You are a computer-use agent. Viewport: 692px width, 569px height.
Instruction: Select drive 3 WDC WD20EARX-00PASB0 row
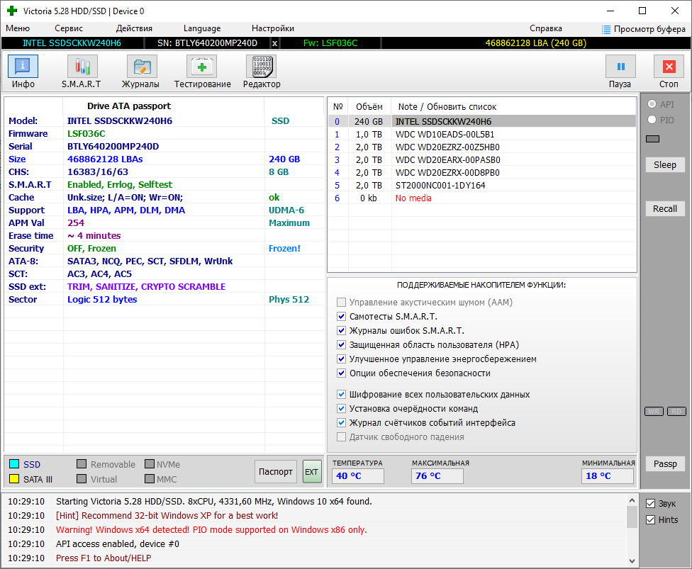(482, 159)
